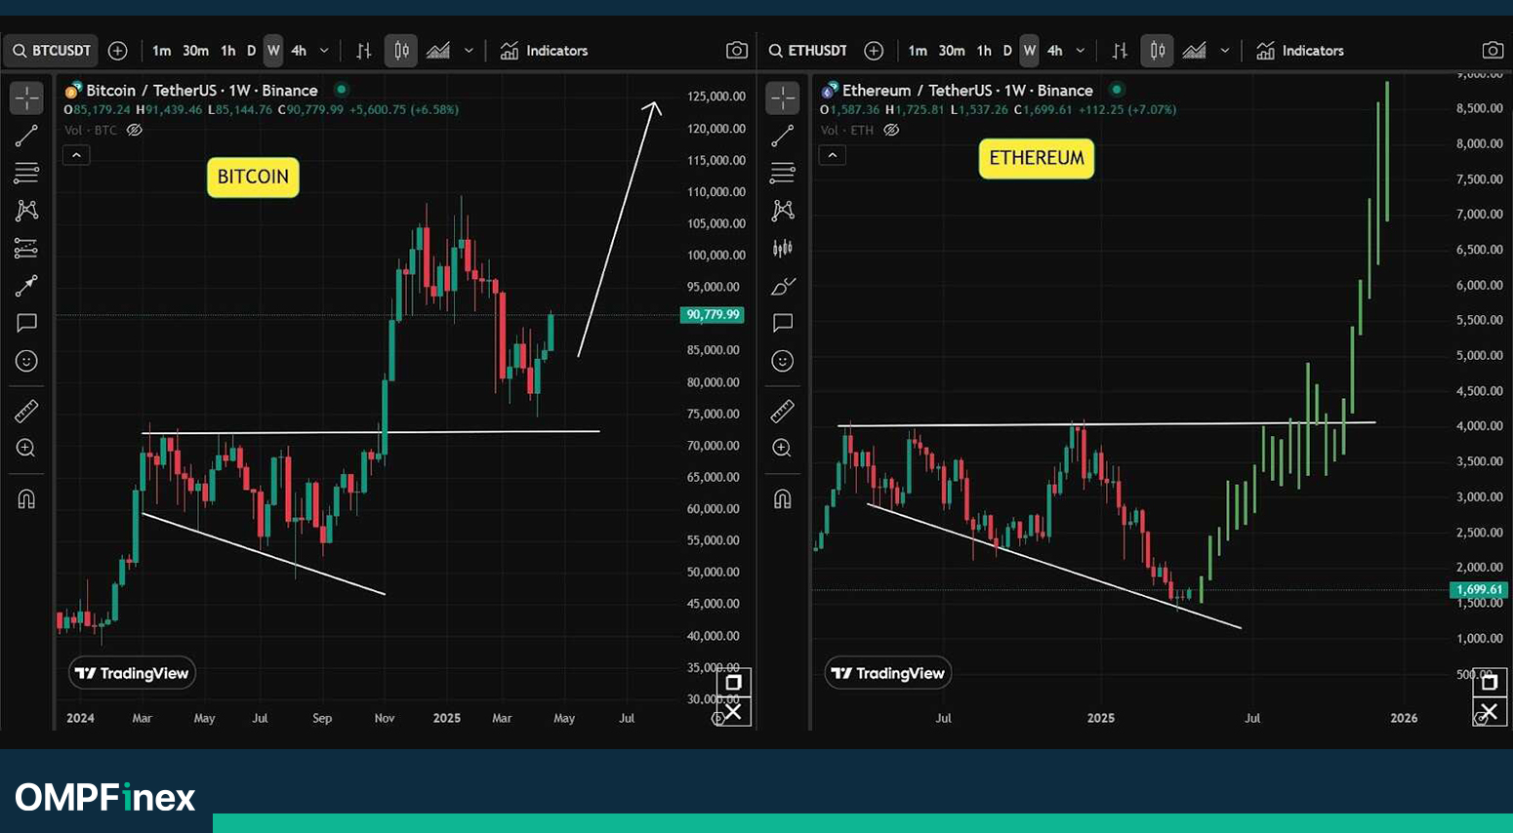Collapse the Bitcoin chart legend chevron
Screen dimensions: 1513x833
76,155
